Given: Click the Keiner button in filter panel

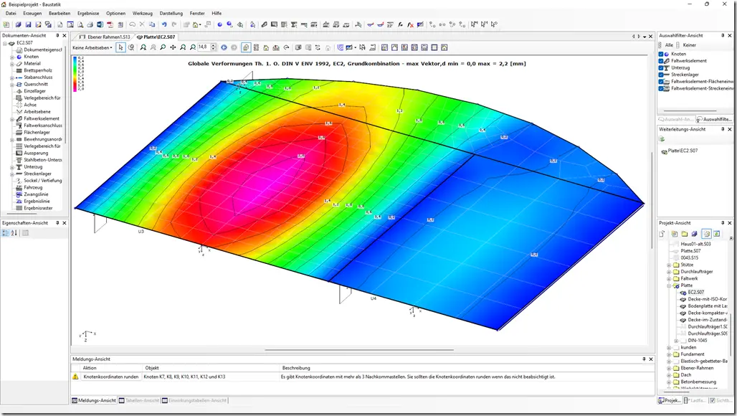Looking at the screenshot, I should [x=687, y=45].
